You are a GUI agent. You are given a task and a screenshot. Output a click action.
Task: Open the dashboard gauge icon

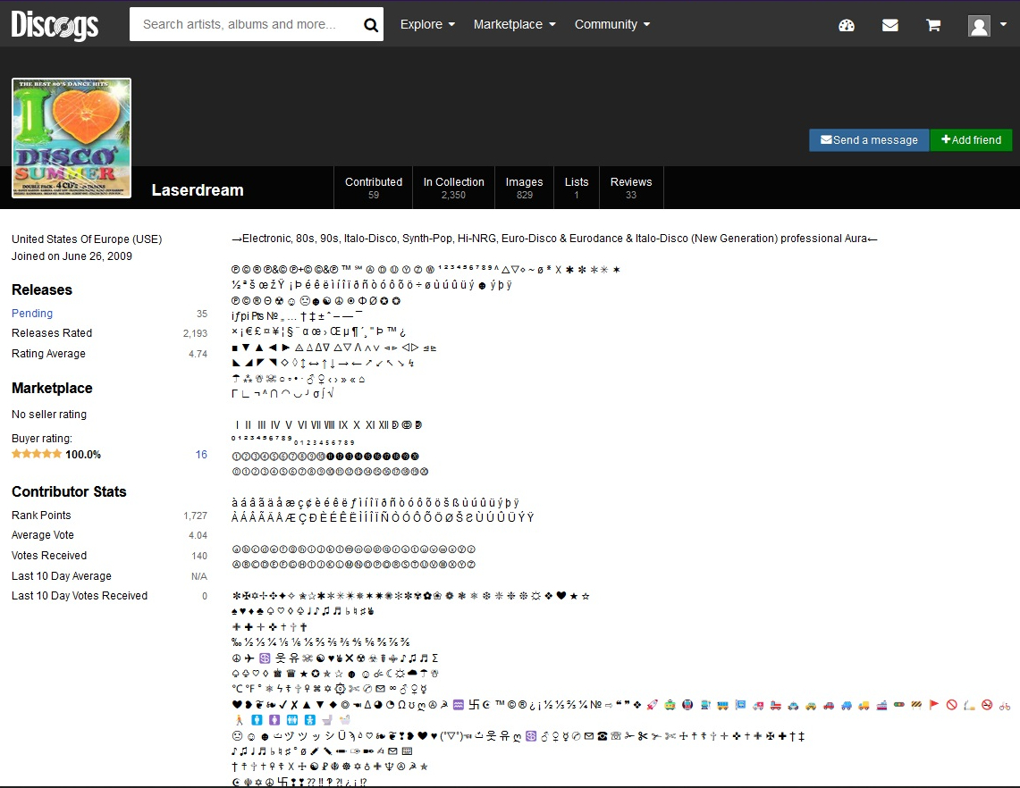(847, 25)
